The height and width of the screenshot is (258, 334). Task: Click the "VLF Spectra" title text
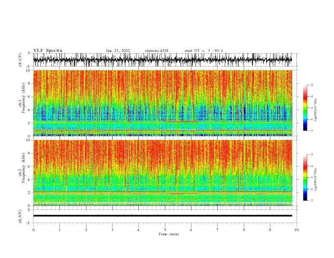click(48, 51)
